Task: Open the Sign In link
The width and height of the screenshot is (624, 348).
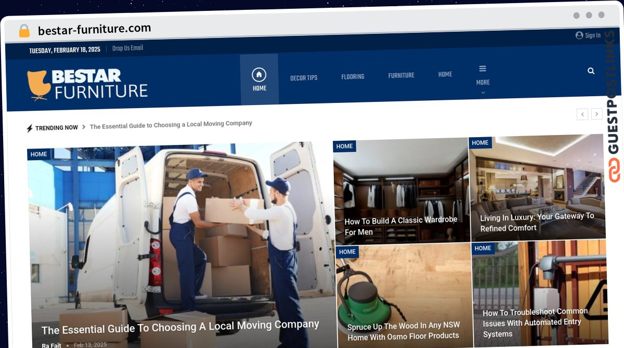Action: (593, 36)
